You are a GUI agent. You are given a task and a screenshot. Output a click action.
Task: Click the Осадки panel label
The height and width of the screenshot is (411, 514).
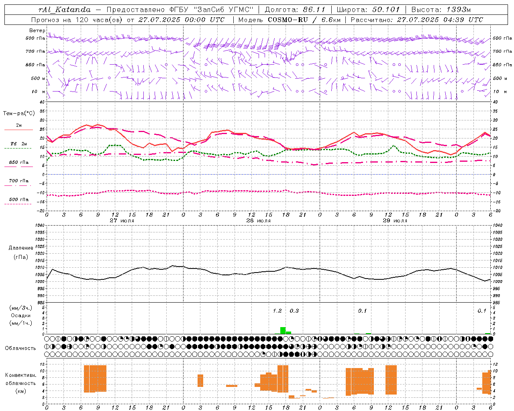[21, 315]
